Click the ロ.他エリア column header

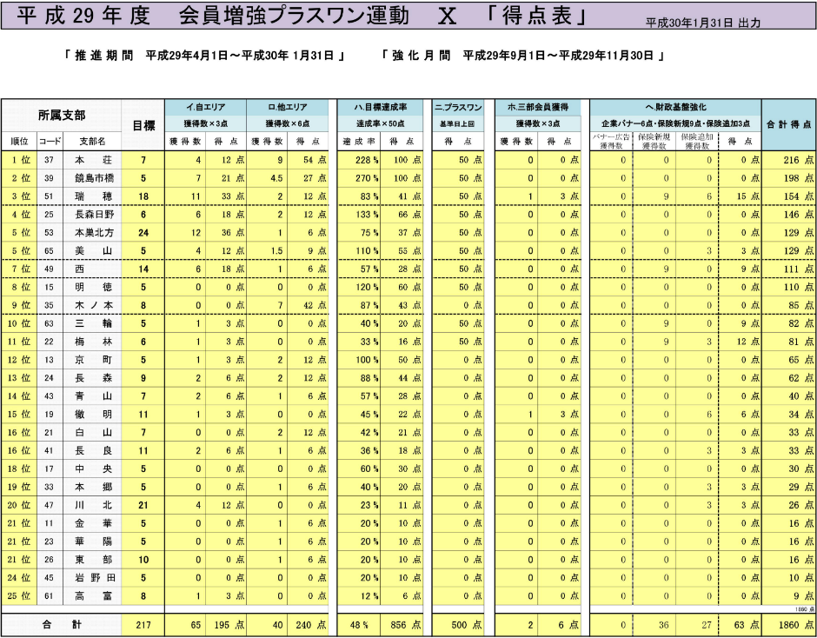coord(288,108)
